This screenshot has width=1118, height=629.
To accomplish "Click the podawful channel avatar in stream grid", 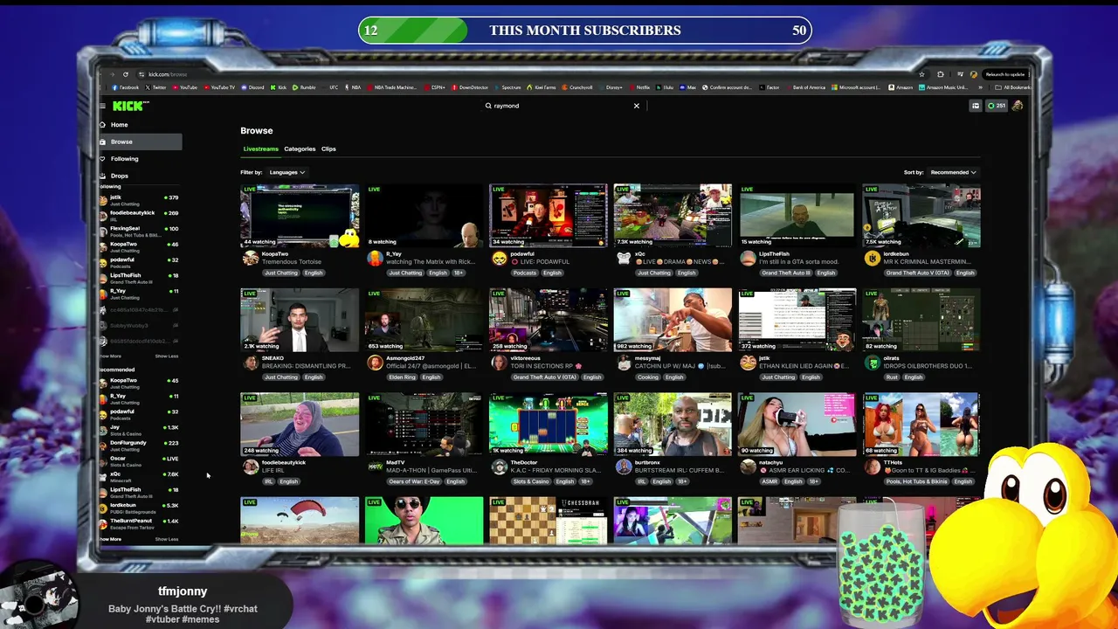I will [499, 259].
